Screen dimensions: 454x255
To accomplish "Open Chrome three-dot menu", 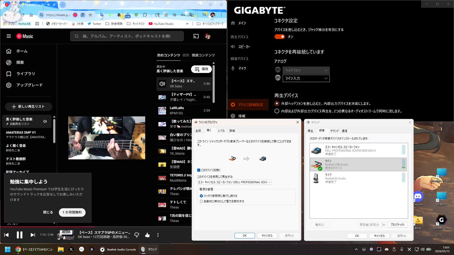I will [221, 15].
